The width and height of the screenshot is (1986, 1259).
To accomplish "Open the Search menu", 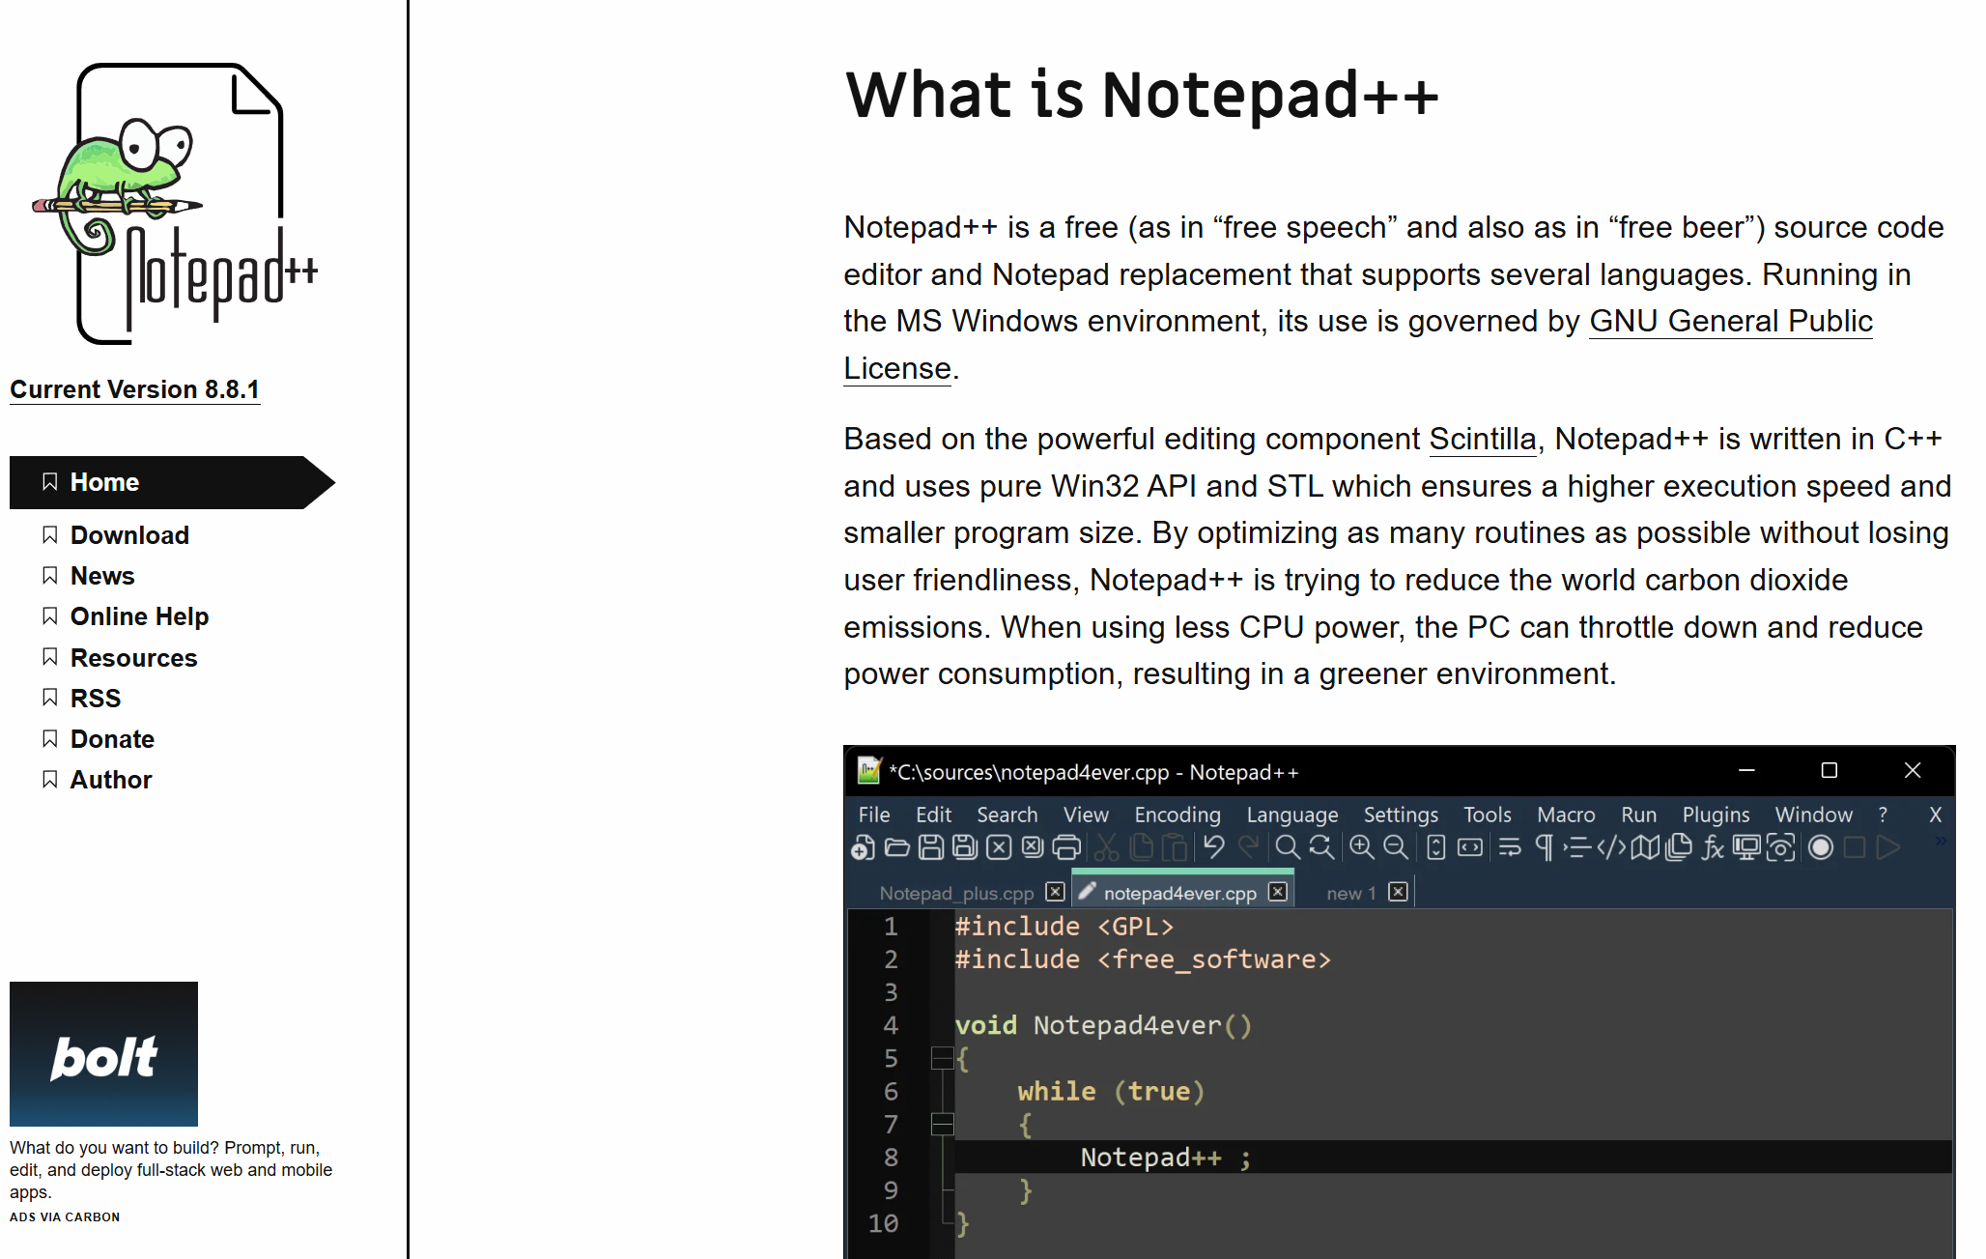I will (1007, 815).
